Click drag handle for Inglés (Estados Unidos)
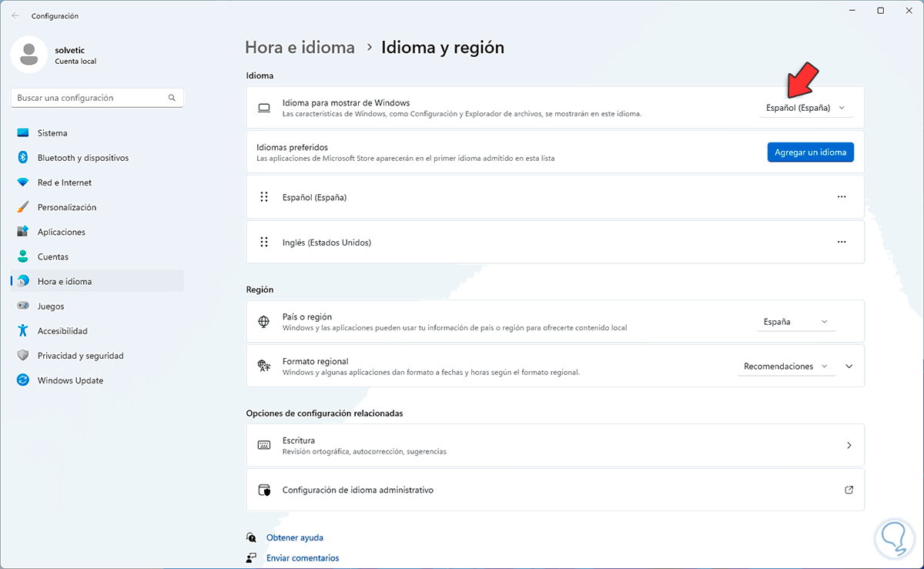The image size is (924, 569). point(264,242)
